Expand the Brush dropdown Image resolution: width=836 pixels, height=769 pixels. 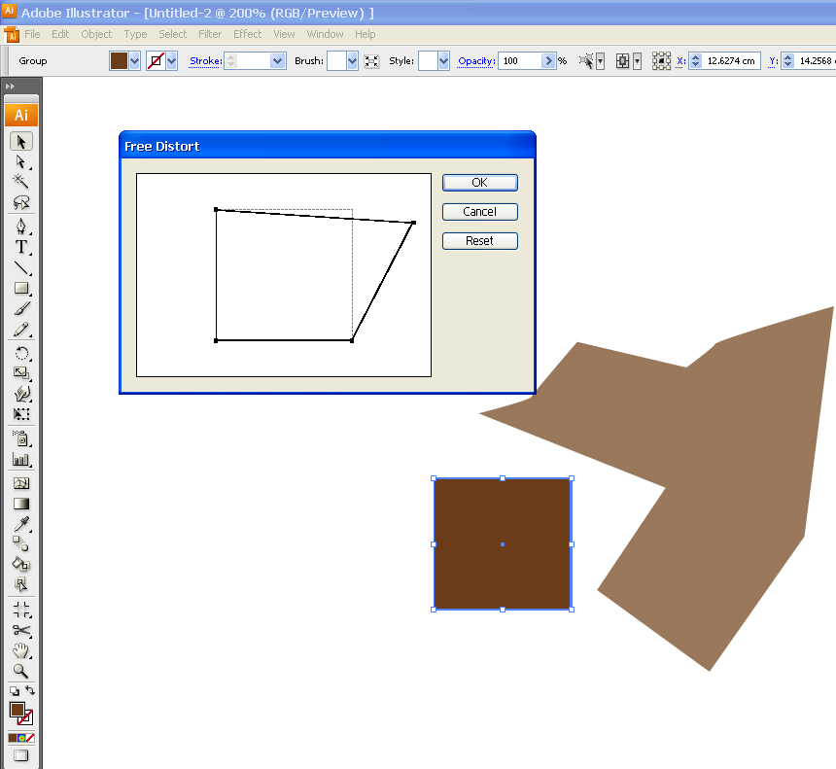pos(352,61)
